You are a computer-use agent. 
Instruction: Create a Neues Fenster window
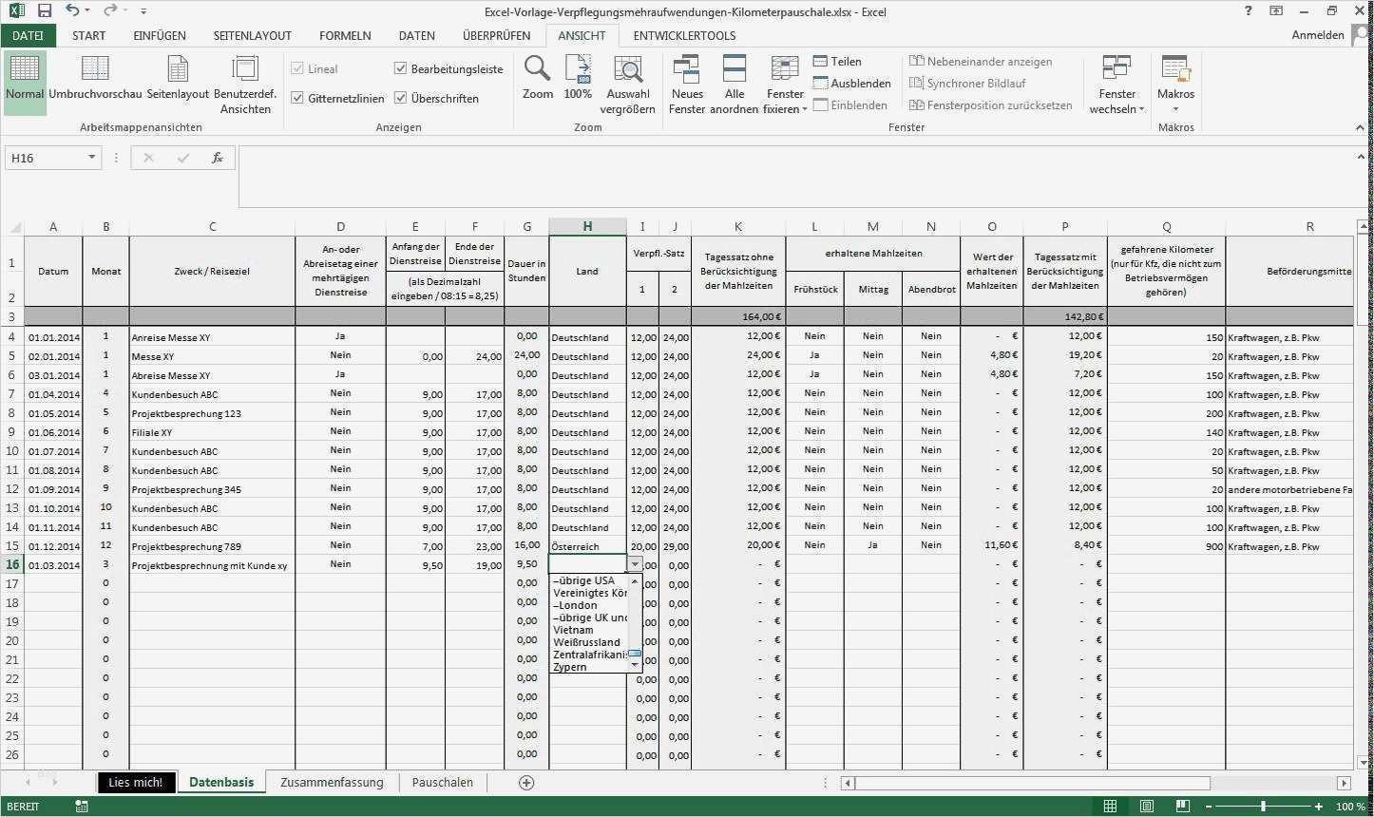[x=687, y=81]
